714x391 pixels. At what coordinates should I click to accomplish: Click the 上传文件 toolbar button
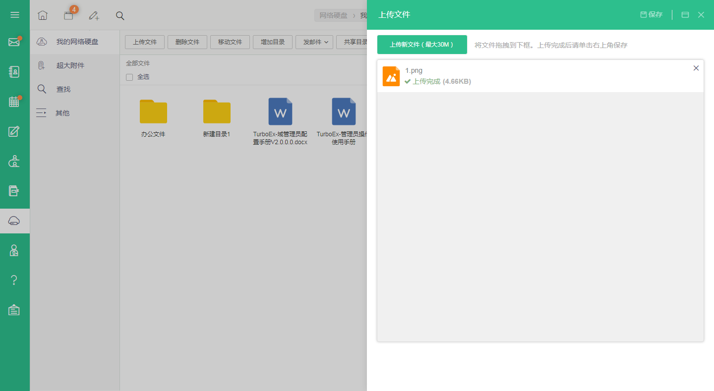(x=145, y=42)
